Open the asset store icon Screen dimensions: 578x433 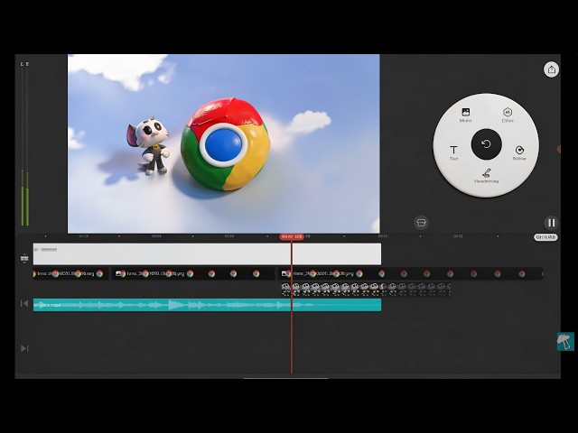coord(421,223)
